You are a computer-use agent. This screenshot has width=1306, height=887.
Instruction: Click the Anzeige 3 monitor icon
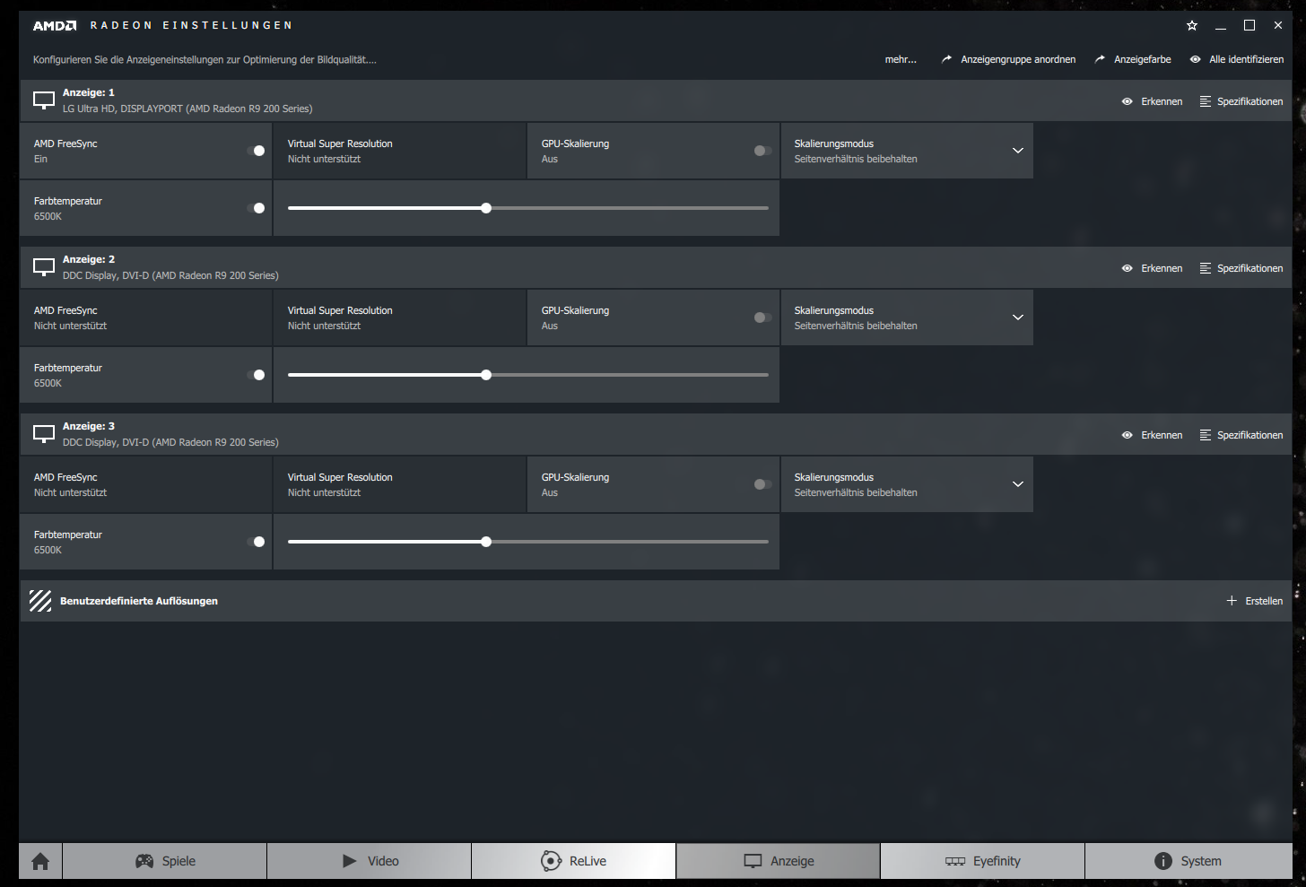(44, 434)
